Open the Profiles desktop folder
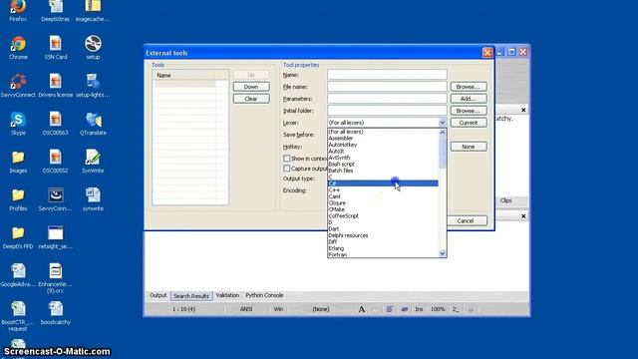This screenshot has width=638, height=359. click(18, 198)
